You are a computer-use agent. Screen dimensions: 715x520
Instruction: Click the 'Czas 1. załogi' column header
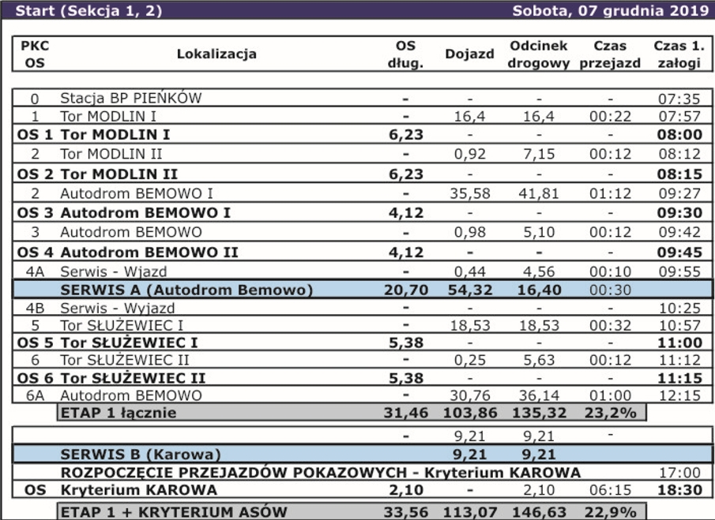pyautogui.click(x=679, y=54)
